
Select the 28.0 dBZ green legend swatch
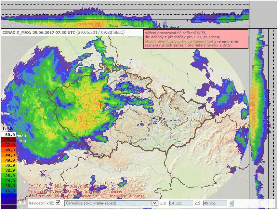pos(8,176)
